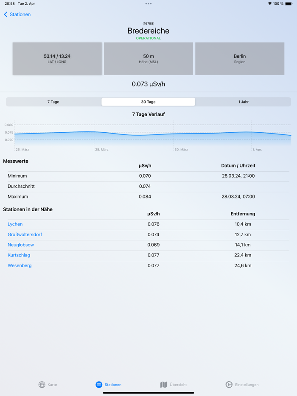Screen dimensions: 297x396
Task: Tap the Stationen list icon in tab bar
Action: (99, 385)
